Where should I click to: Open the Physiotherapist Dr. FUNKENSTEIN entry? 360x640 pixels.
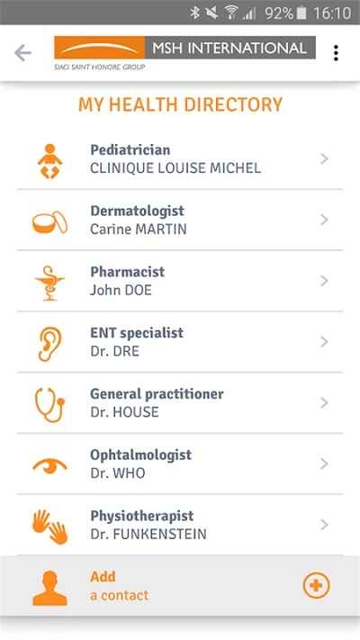(x=180, y=525)
